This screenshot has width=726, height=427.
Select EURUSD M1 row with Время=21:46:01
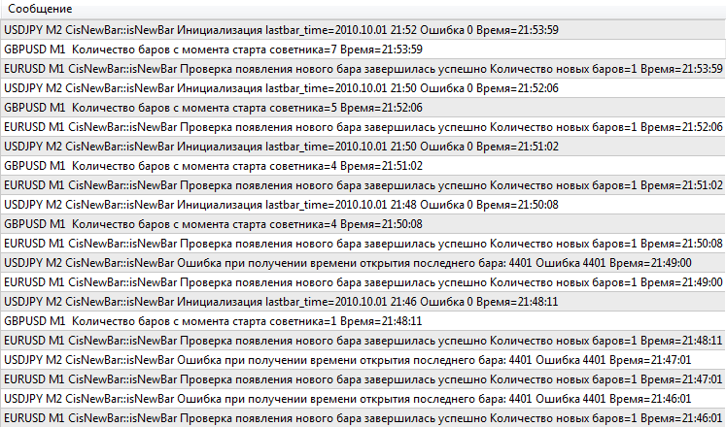363,417
